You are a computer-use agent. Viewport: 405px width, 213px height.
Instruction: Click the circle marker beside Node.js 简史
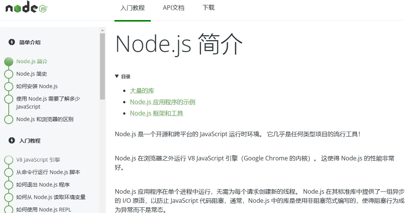coord(9,74)
